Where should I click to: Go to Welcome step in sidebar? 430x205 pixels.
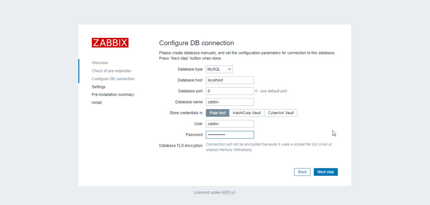pos(100,63)
